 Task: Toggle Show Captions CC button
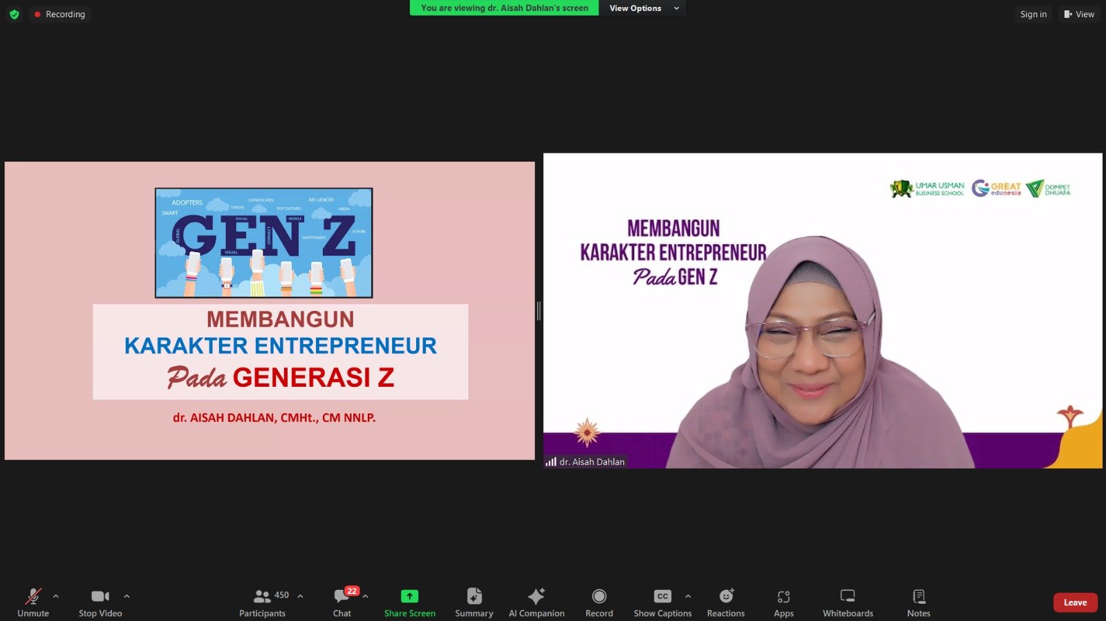click(662, 597)
